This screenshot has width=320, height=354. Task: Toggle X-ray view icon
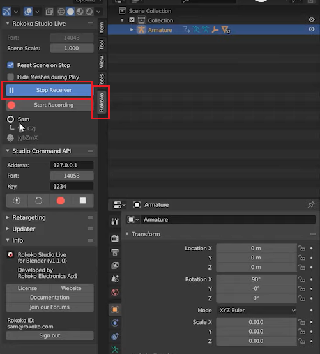(49, 12)
